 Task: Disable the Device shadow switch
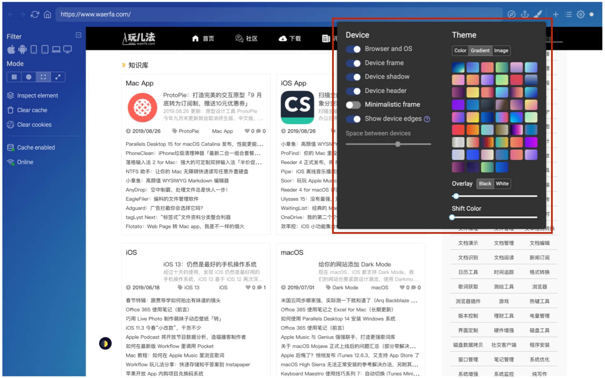click(353, 77)
